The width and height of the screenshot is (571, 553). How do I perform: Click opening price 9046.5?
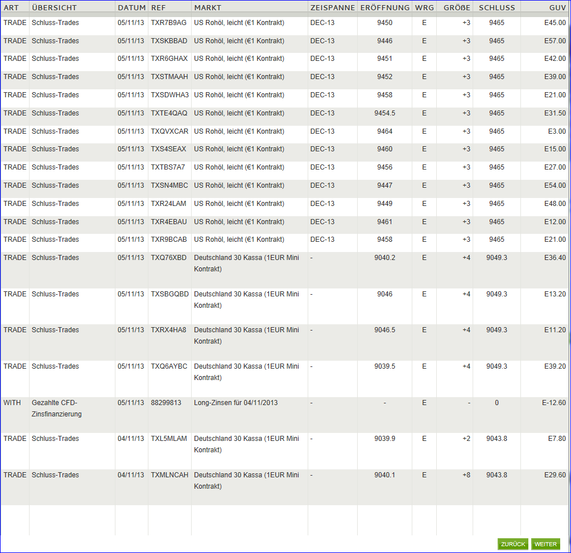(x=384, y=329)
